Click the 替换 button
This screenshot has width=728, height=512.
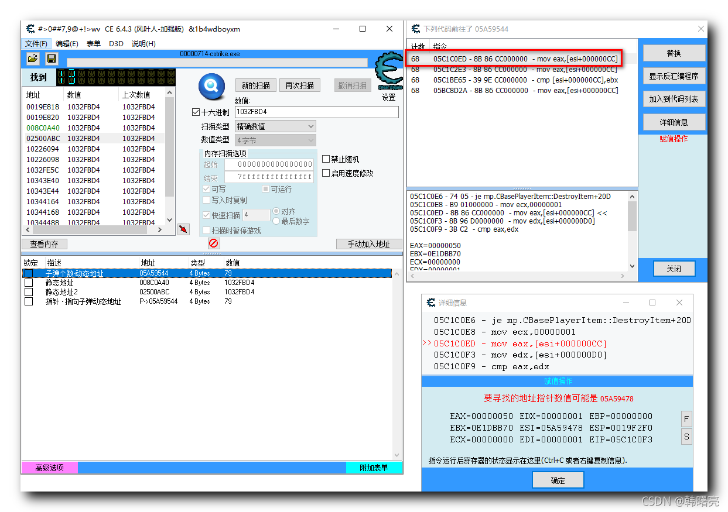(x=674, y=53)
